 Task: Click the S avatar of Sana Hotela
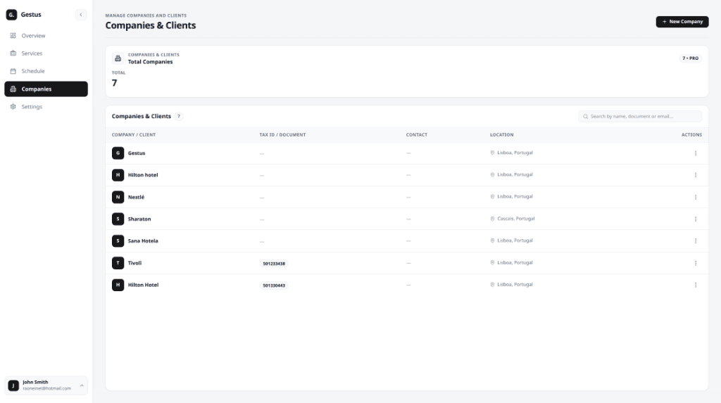pos(118,241)
